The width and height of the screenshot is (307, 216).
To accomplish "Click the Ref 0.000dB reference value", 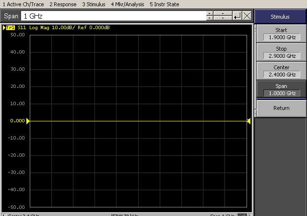I will [94, 28].
